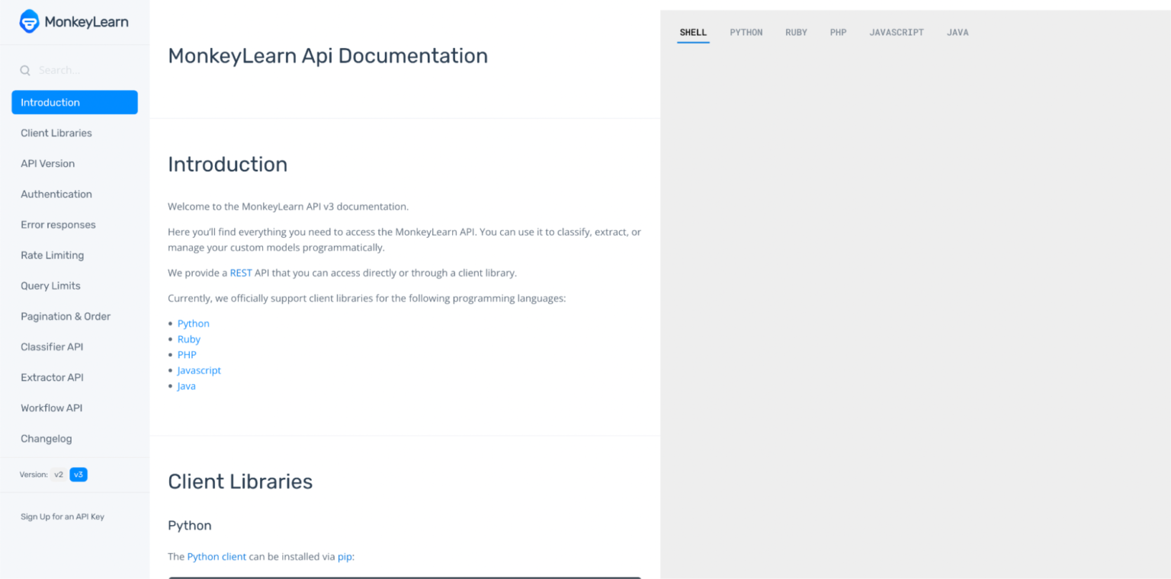
Task: Switch documentation version to v2
Action: [58, 474]
